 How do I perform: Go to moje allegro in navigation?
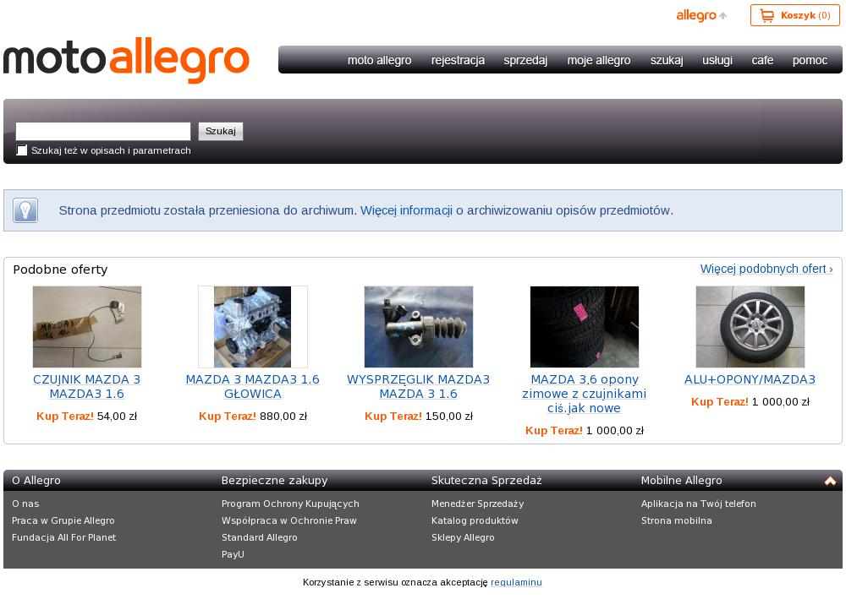click(599, 60)
